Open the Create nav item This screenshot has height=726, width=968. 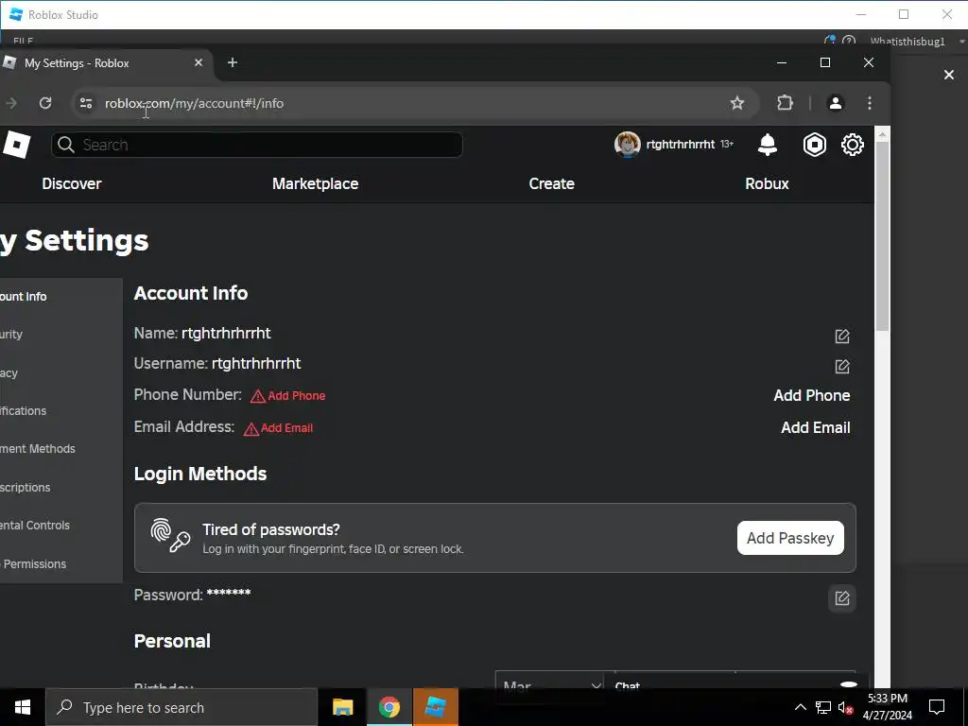click(x=551, y=183)
